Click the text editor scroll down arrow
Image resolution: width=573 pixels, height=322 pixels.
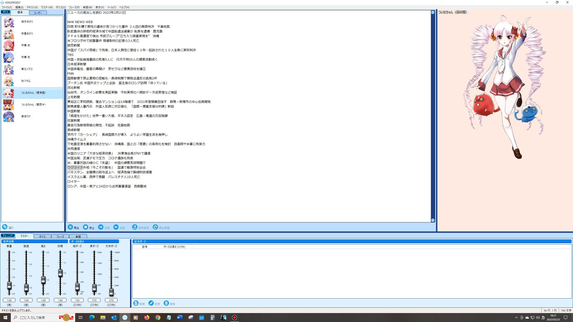coord(433,220)
